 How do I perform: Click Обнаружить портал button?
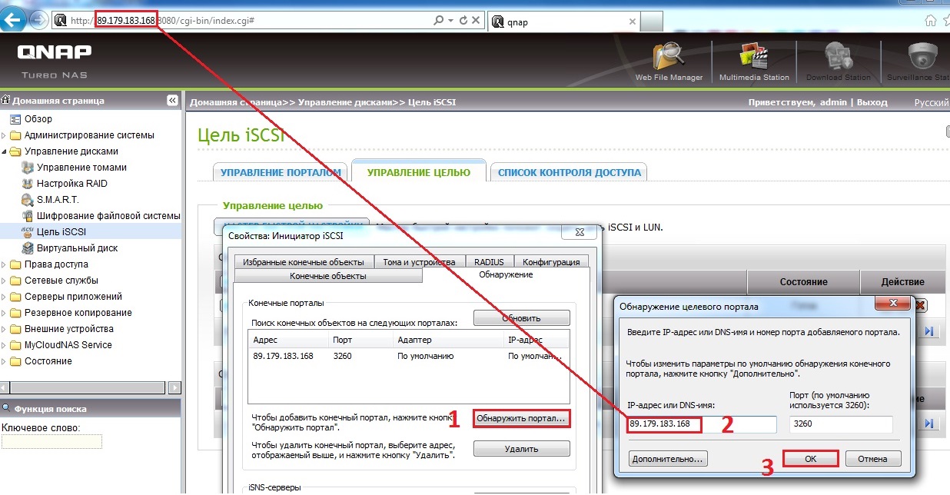pyautogui.click(x=521, y=419)
